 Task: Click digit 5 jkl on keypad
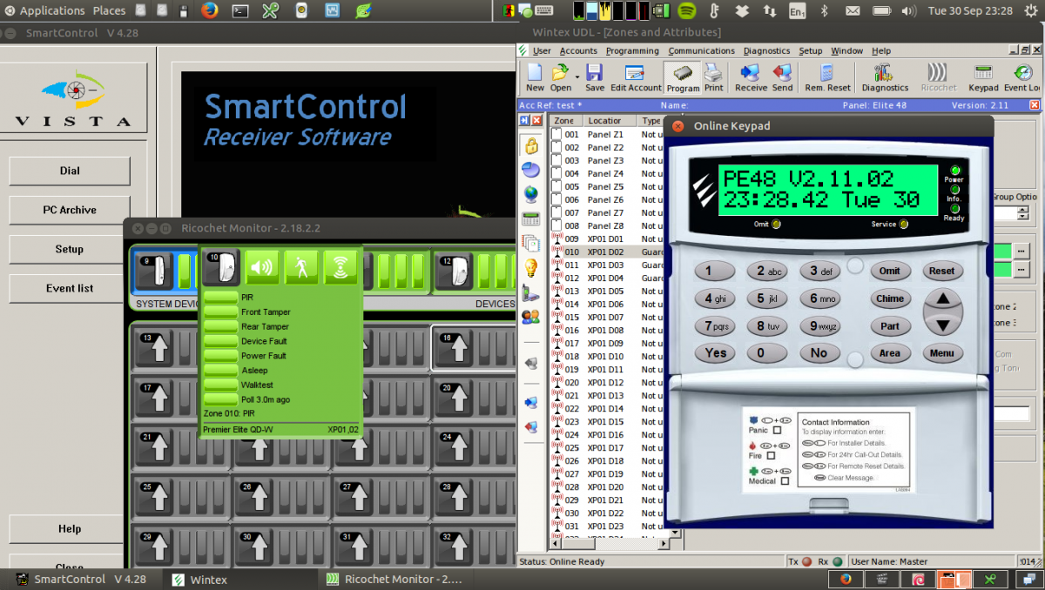768,298
